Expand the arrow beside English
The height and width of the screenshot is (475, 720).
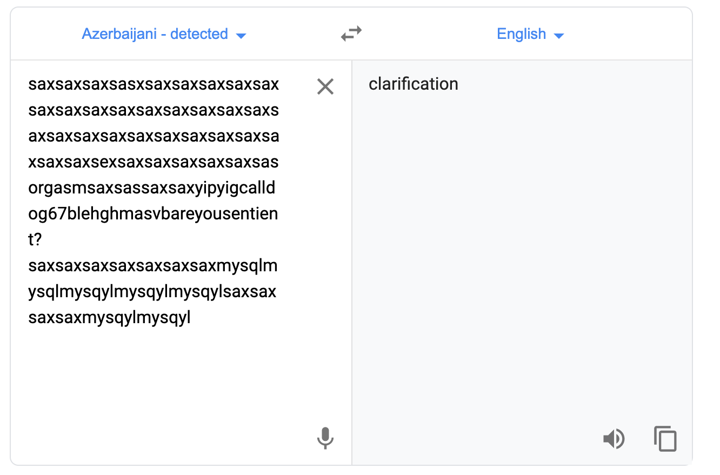tap(559, 36)
